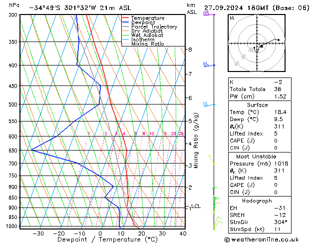
Task: Click the Pressure (mb) value '1018'
Action: pos(281,163)
